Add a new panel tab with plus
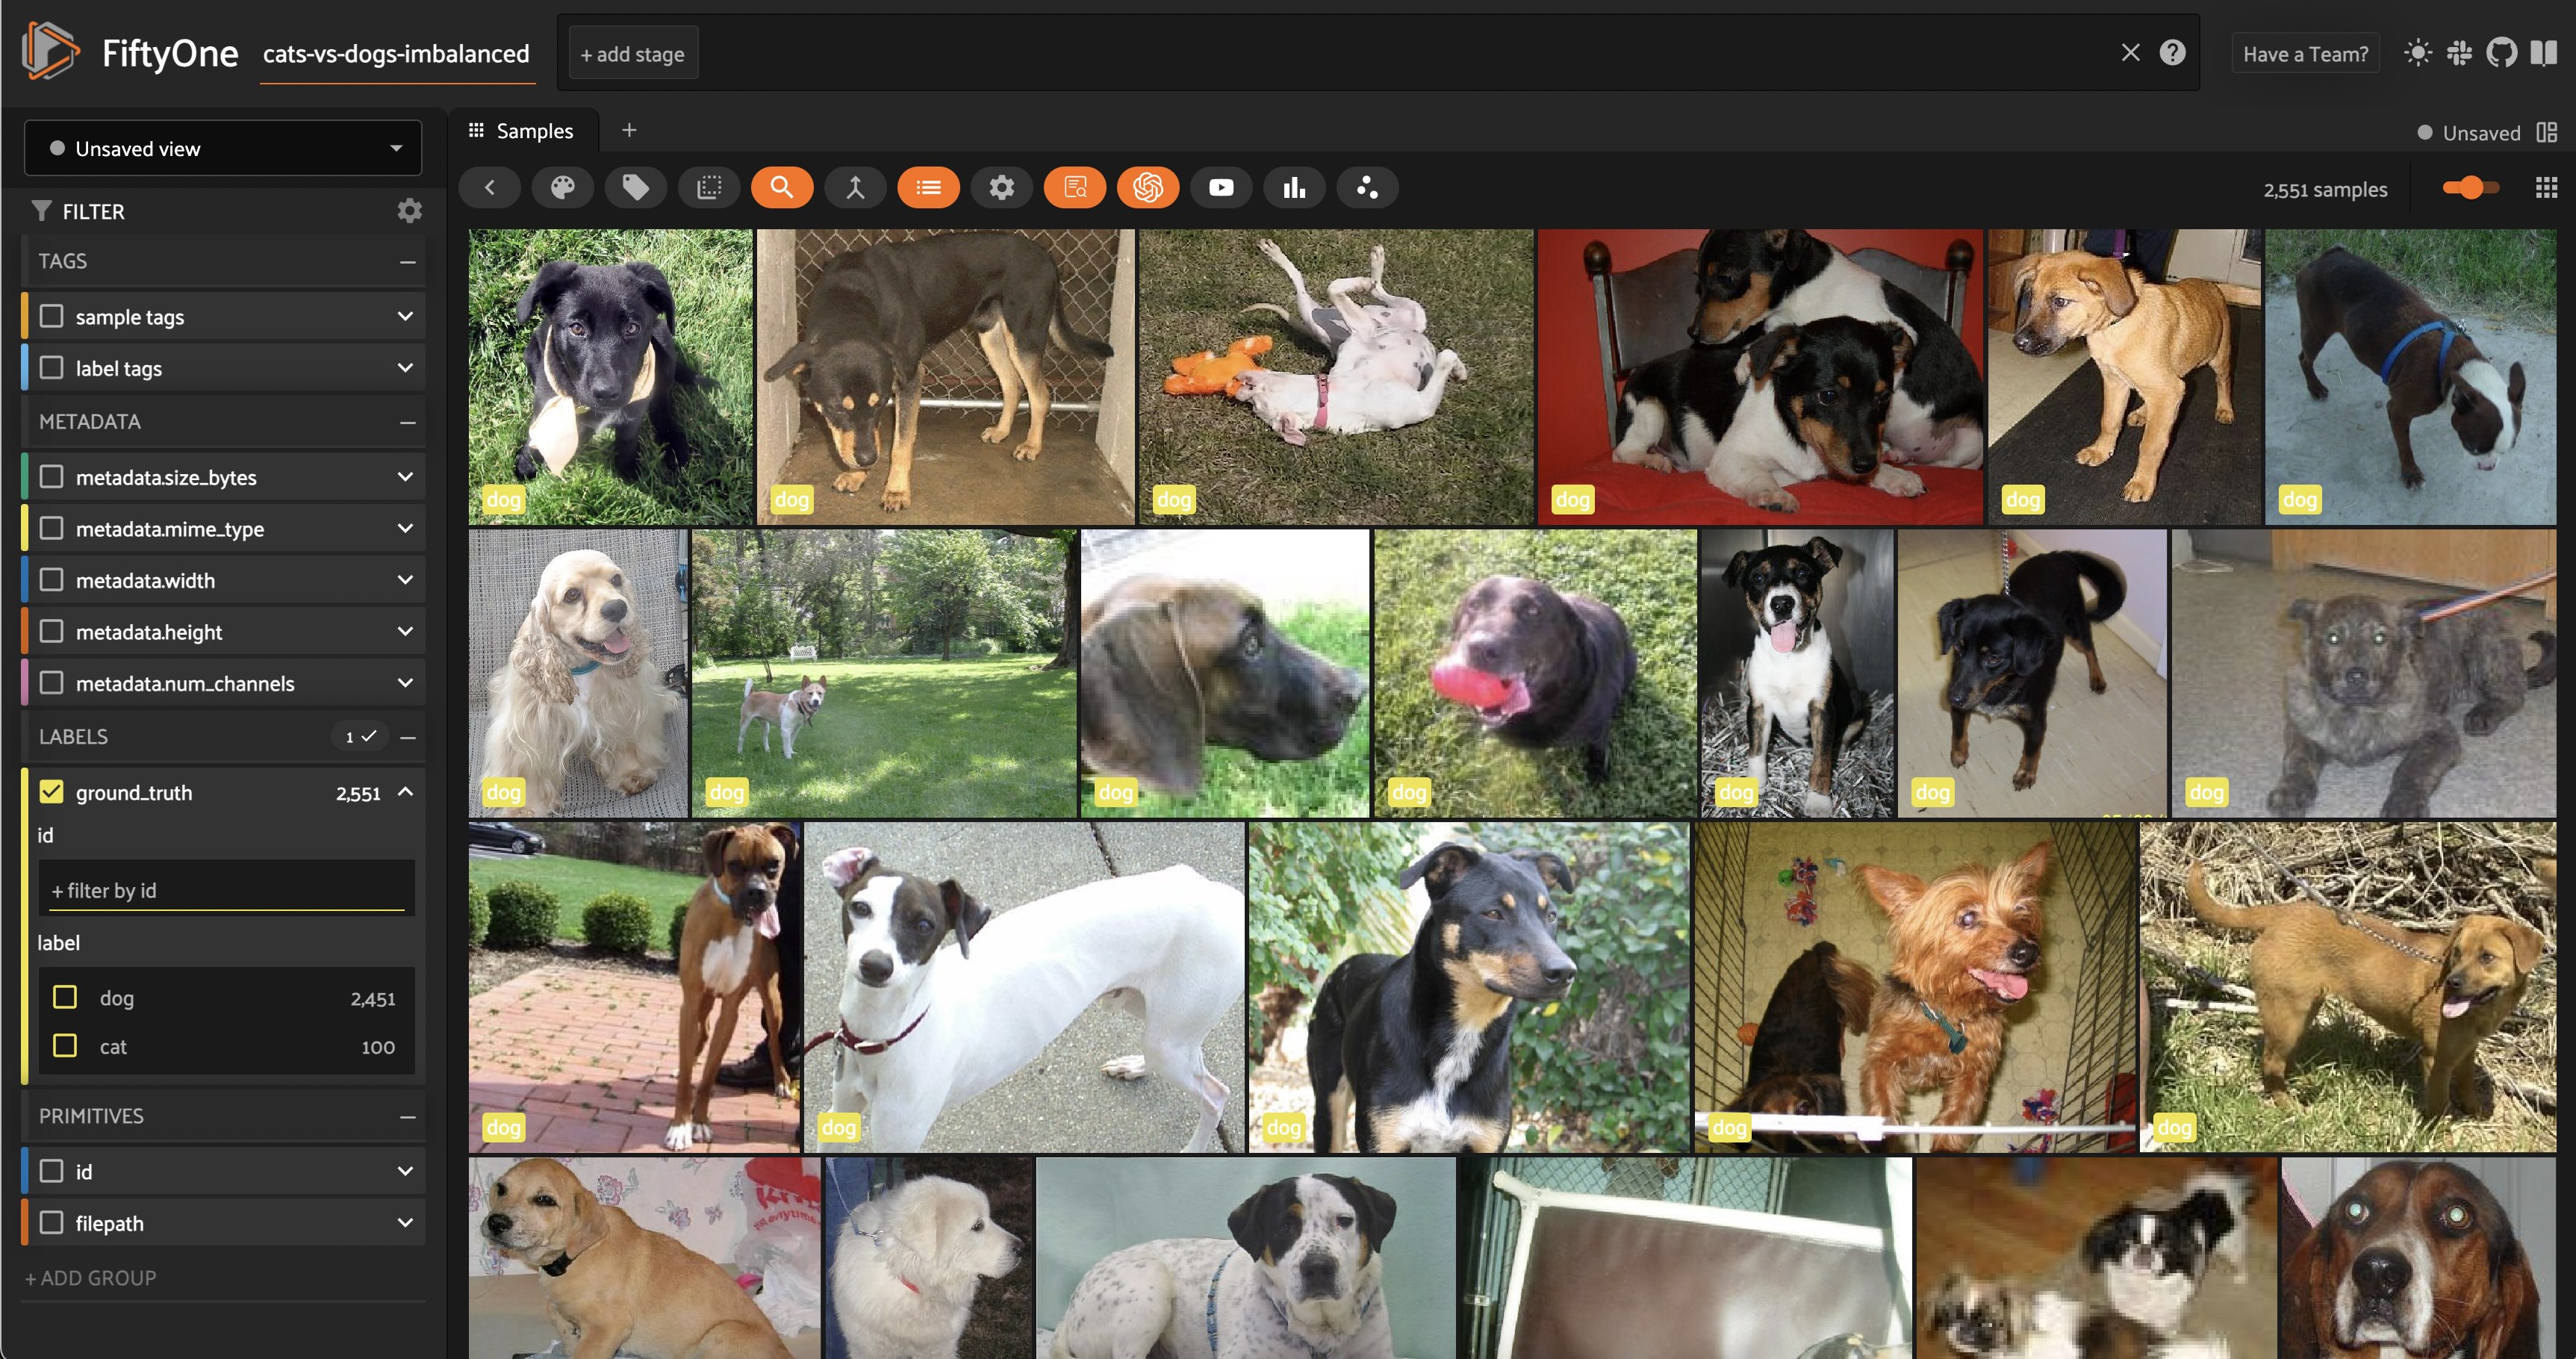 (629, 130)
